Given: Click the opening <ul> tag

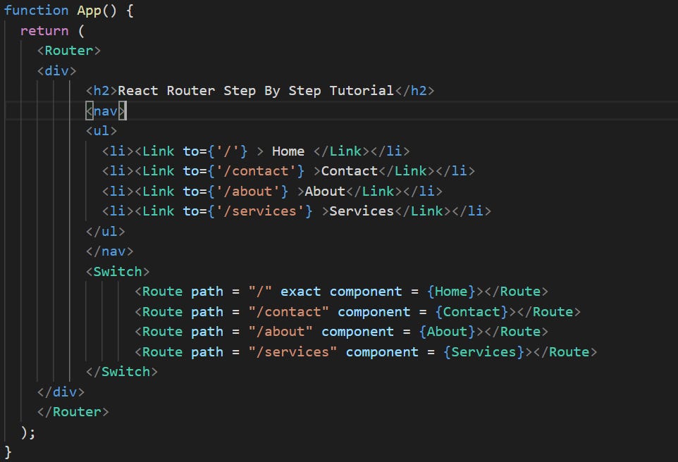Looking at the screenshot, I should click(x=101, y=131).
